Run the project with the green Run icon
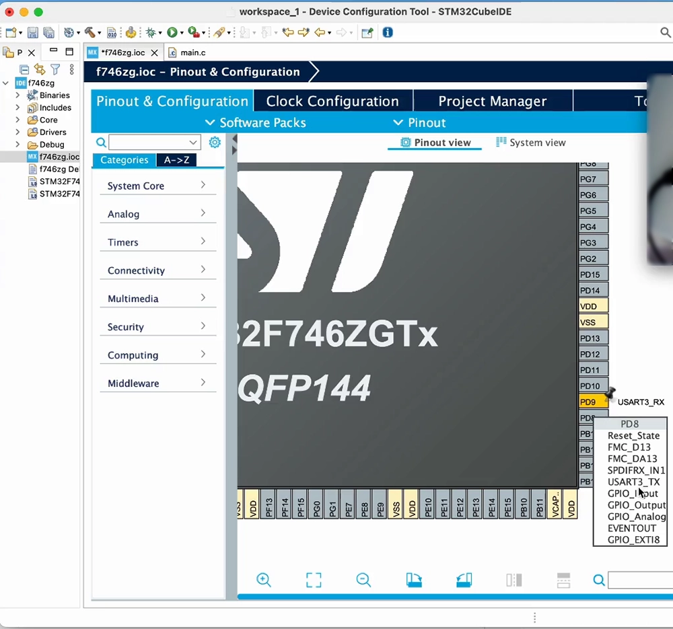The height and width of the screenshot is (629, 673). coord(174,32)
